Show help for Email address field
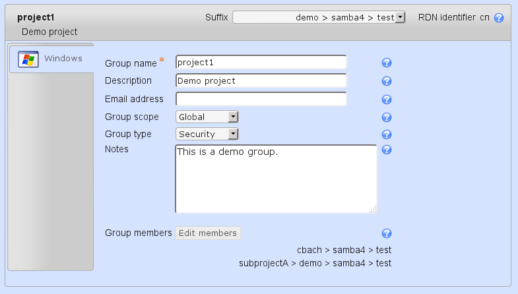Viewport: 518px width, 294px height. (387, 100)
